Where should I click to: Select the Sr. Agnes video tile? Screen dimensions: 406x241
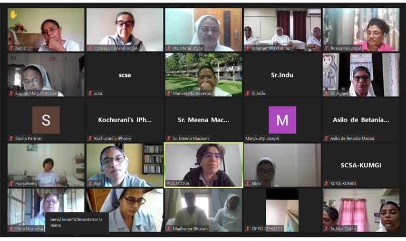pyautogui.click(x=361, y=75)
